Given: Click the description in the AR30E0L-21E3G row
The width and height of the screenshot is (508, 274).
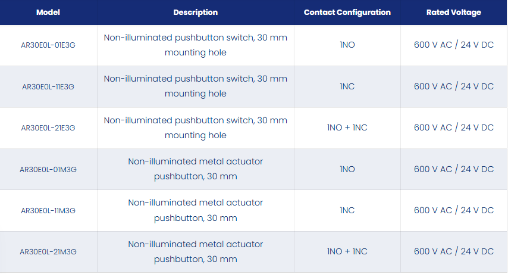Looking at the screenshot, I should [195, 127].
